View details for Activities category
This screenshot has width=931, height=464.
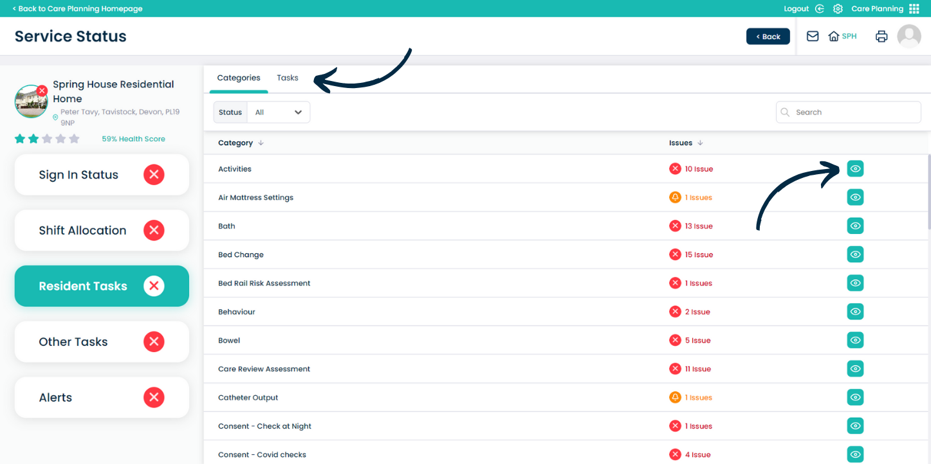click(855, 169)
